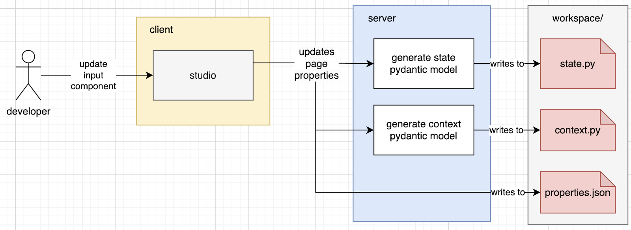Click the 'workspace/' container label
631x230 pixels.
click(x=577, y=18)
